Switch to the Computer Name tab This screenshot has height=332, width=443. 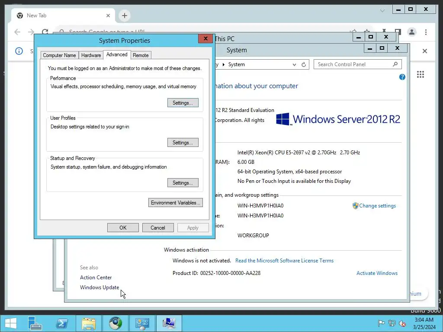click(x=59, y=55)
